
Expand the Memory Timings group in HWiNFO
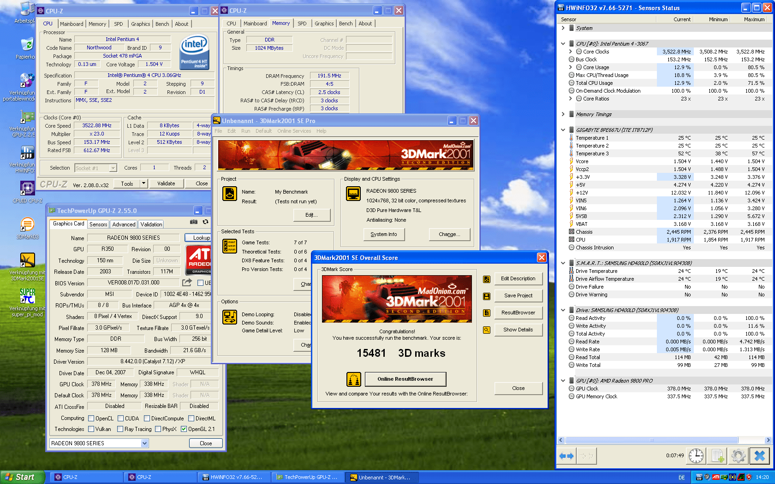click(x=563, y=114)
